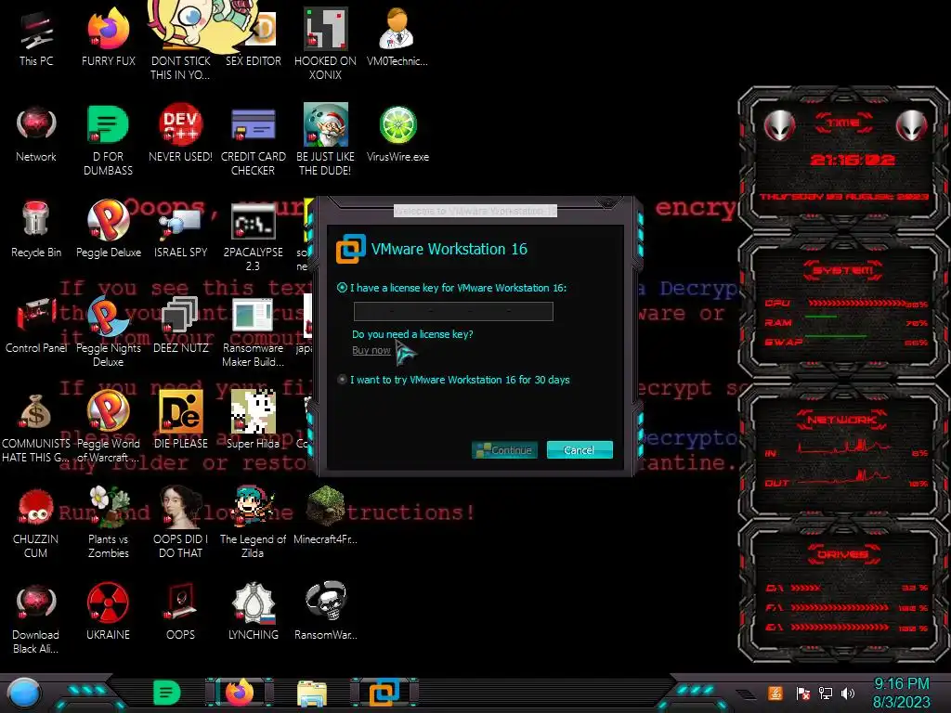Open the SEX EDITOR desktop shortcut

[253, 38]
